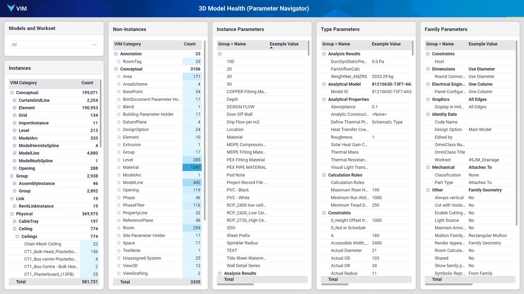Sort Non-Instances by Count column header
The height and width of the screenshot is (294, 524).
click(x=190, y=44)
